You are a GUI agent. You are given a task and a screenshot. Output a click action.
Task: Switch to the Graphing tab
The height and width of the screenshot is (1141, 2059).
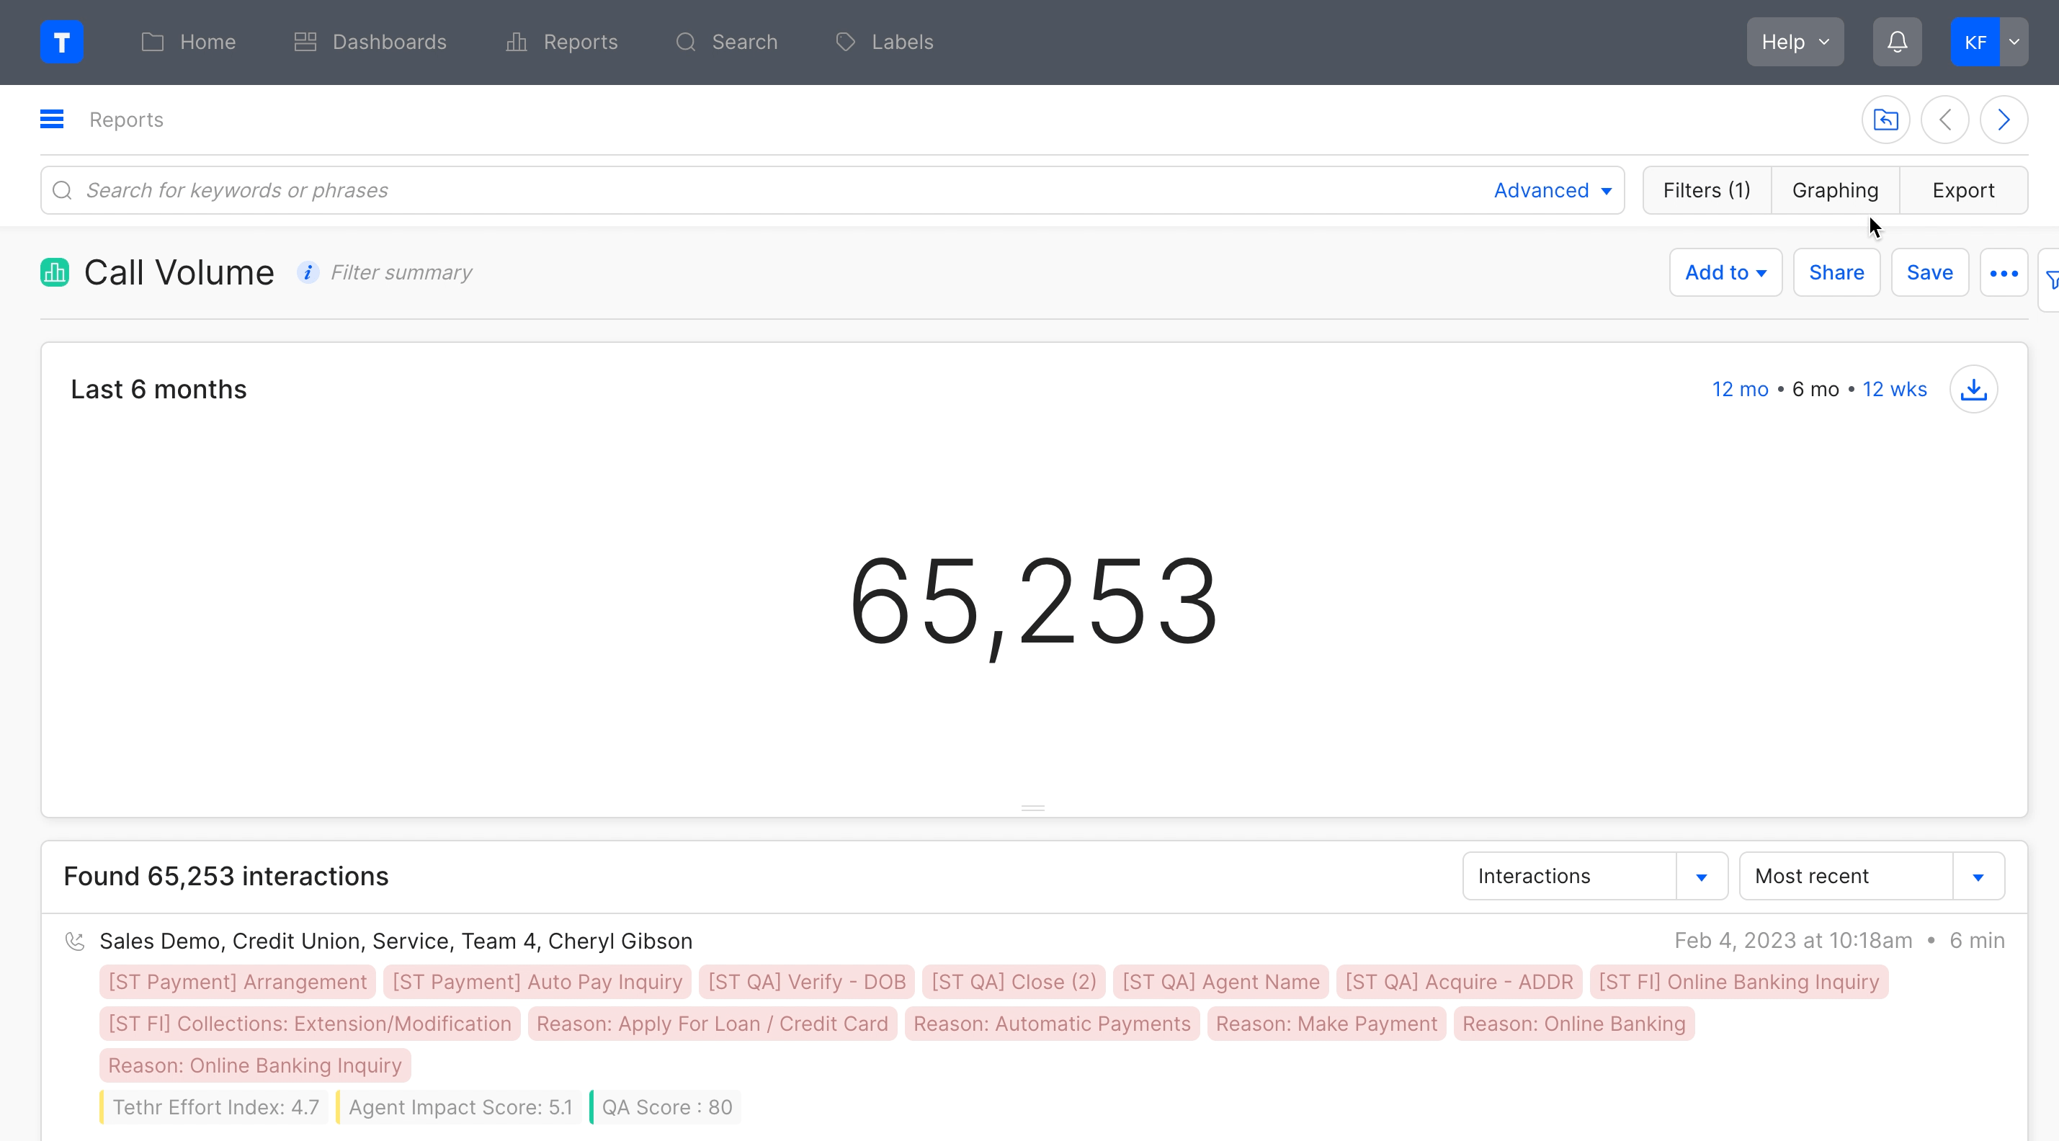(x=1834, y=190)
